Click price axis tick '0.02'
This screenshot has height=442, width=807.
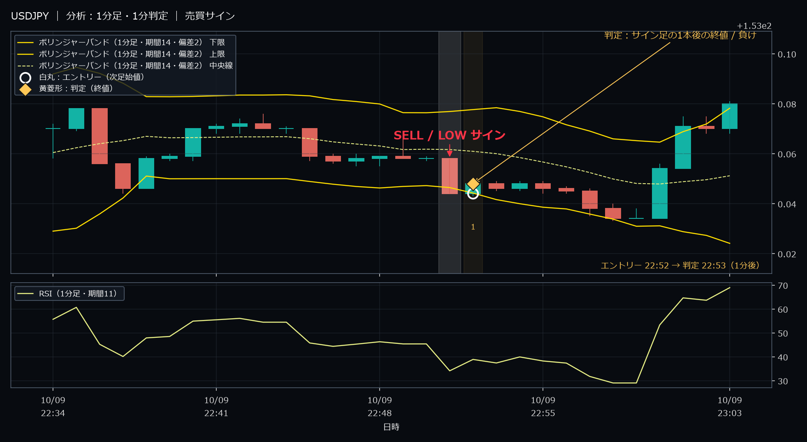click(x=787, y=254)
